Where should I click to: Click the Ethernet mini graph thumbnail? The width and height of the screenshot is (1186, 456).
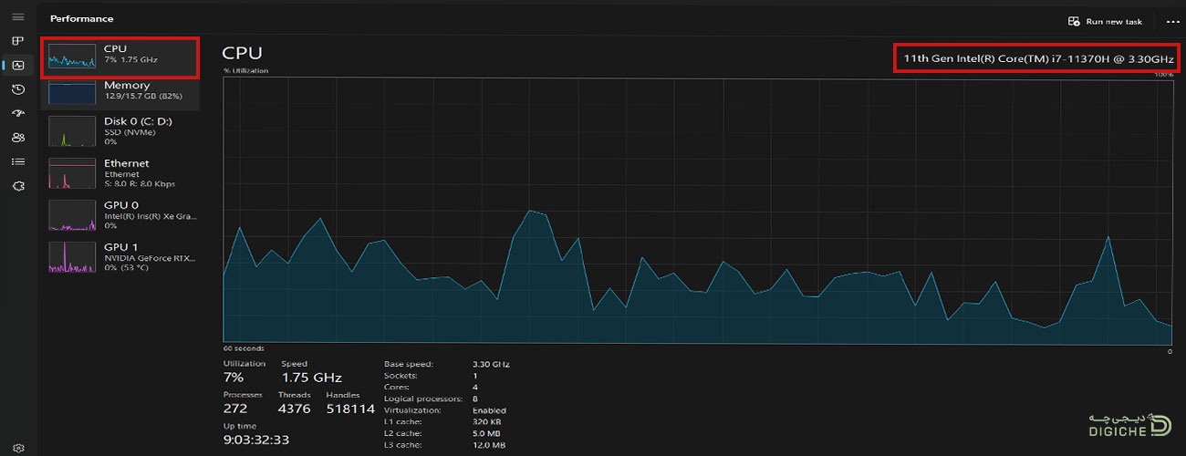(72, 173)
